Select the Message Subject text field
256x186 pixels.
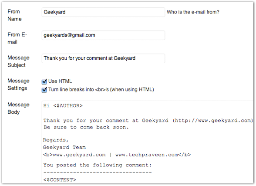point(103,58)
